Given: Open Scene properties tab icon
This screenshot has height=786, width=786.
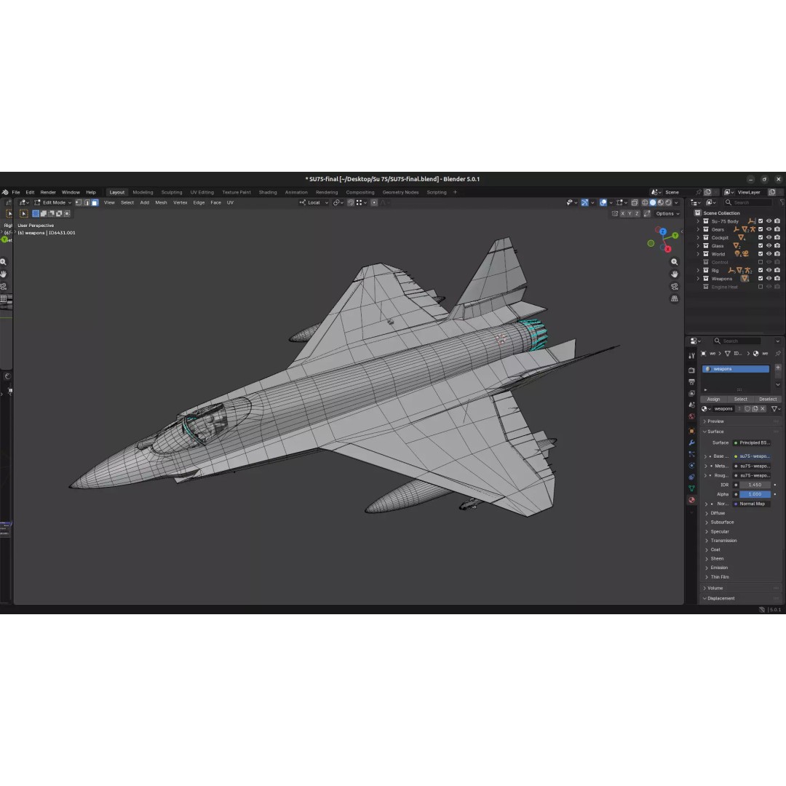Looking at the screenshot, I should [692, 405].
